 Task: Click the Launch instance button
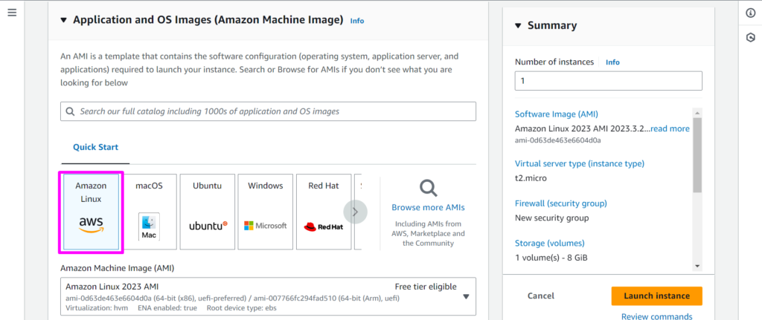656,295
